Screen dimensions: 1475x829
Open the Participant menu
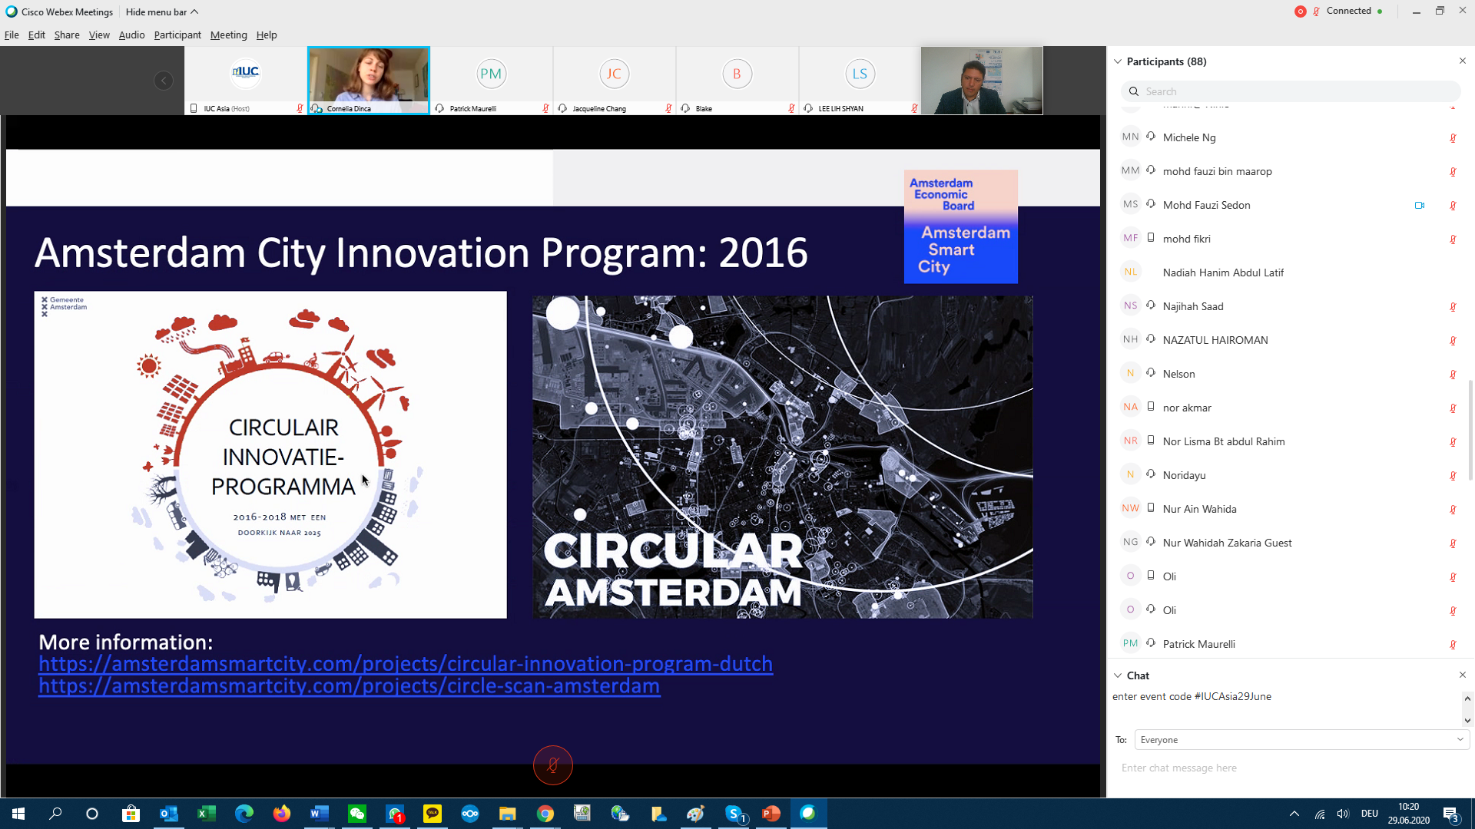pos(177,35)
